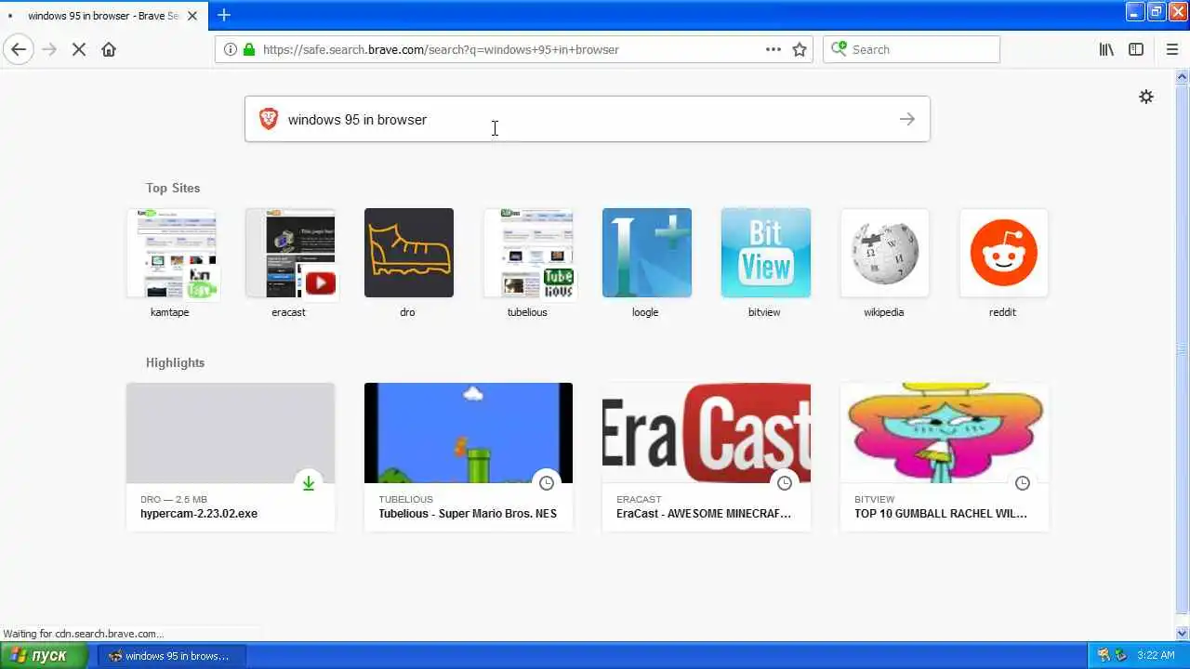Click the 'hypercam-2.23.02.exe' title text
Image resolution: width=1190 pixels, height=669 pixels.
click(199, 514)
